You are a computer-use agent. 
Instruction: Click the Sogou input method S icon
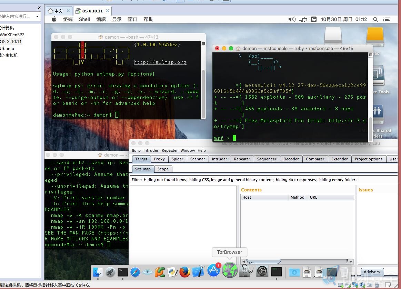tap(314, 19)
